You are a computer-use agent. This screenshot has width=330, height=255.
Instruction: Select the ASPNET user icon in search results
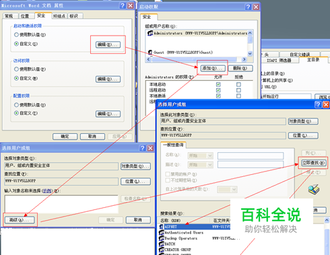161,227
